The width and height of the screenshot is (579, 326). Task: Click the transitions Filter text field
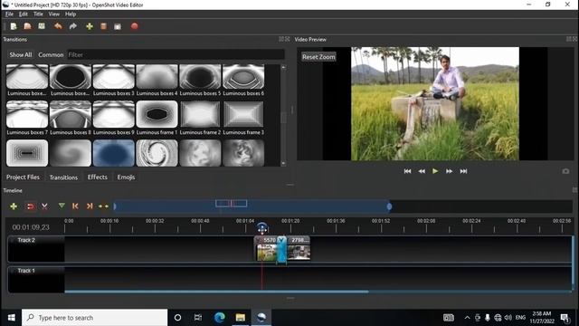[x=176, y=54]
